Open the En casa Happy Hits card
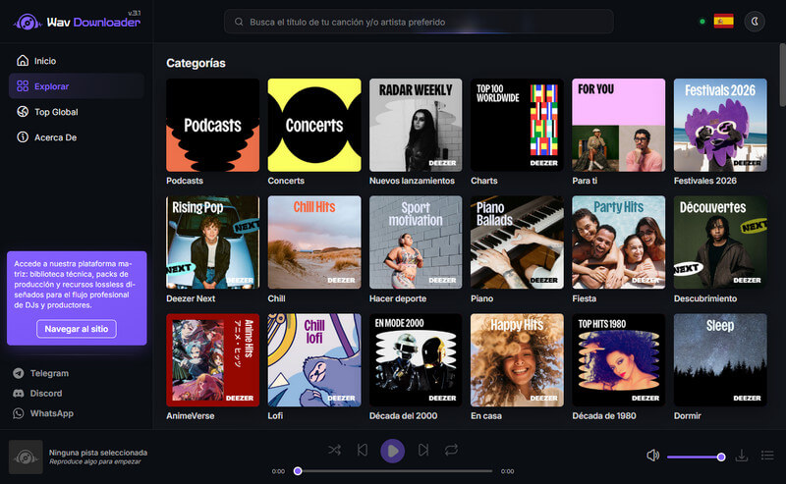 (x=517, y=360)
